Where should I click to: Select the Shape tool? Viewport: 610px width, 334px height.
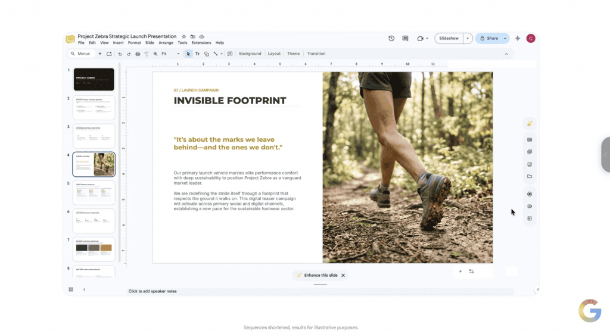pyautogui.click(x=207, y=54)
